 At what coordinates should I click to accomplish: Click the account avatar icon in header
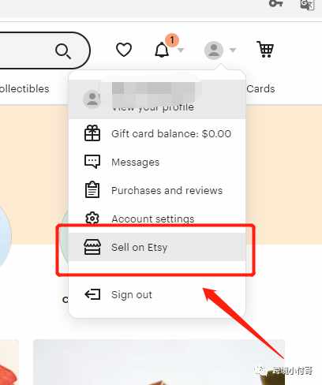point(214,50)
